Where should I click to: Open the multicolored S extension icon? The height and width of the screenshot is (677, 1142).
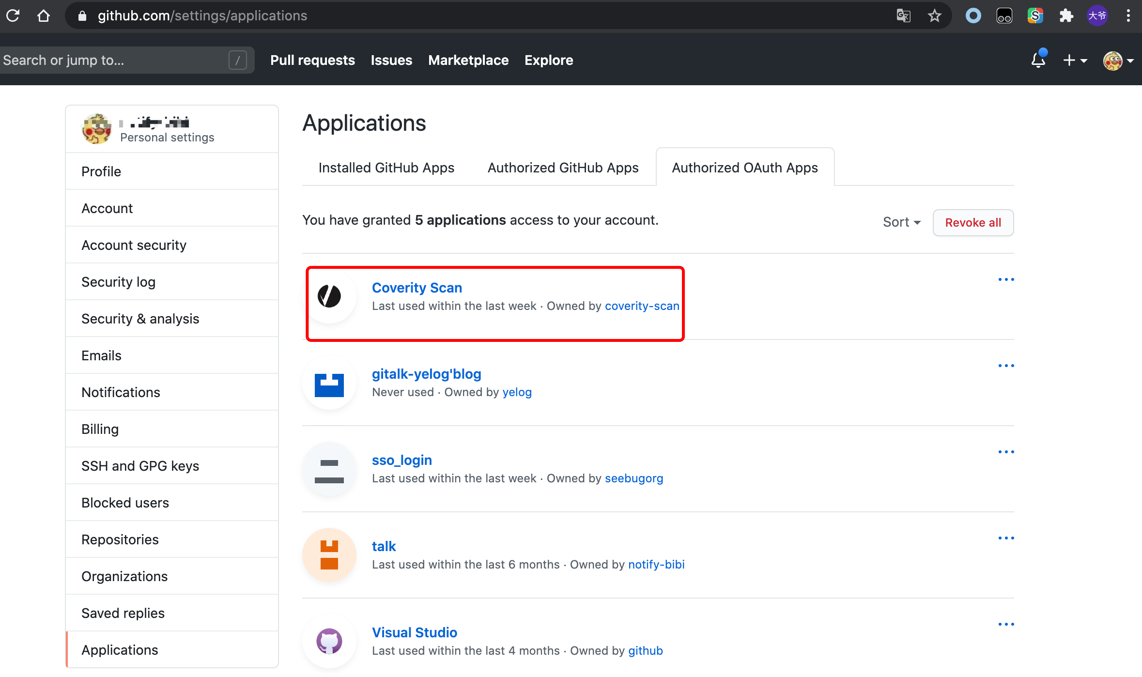1035,16
